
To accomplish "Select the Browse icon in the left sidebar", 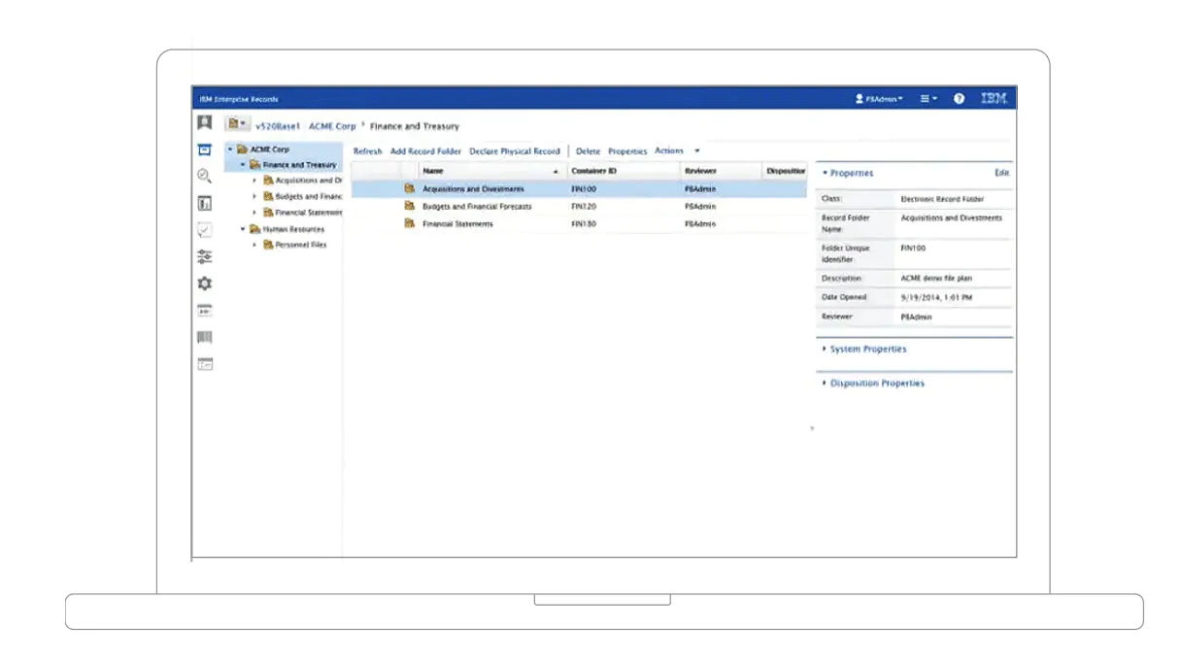I will [x=206, y=148].
